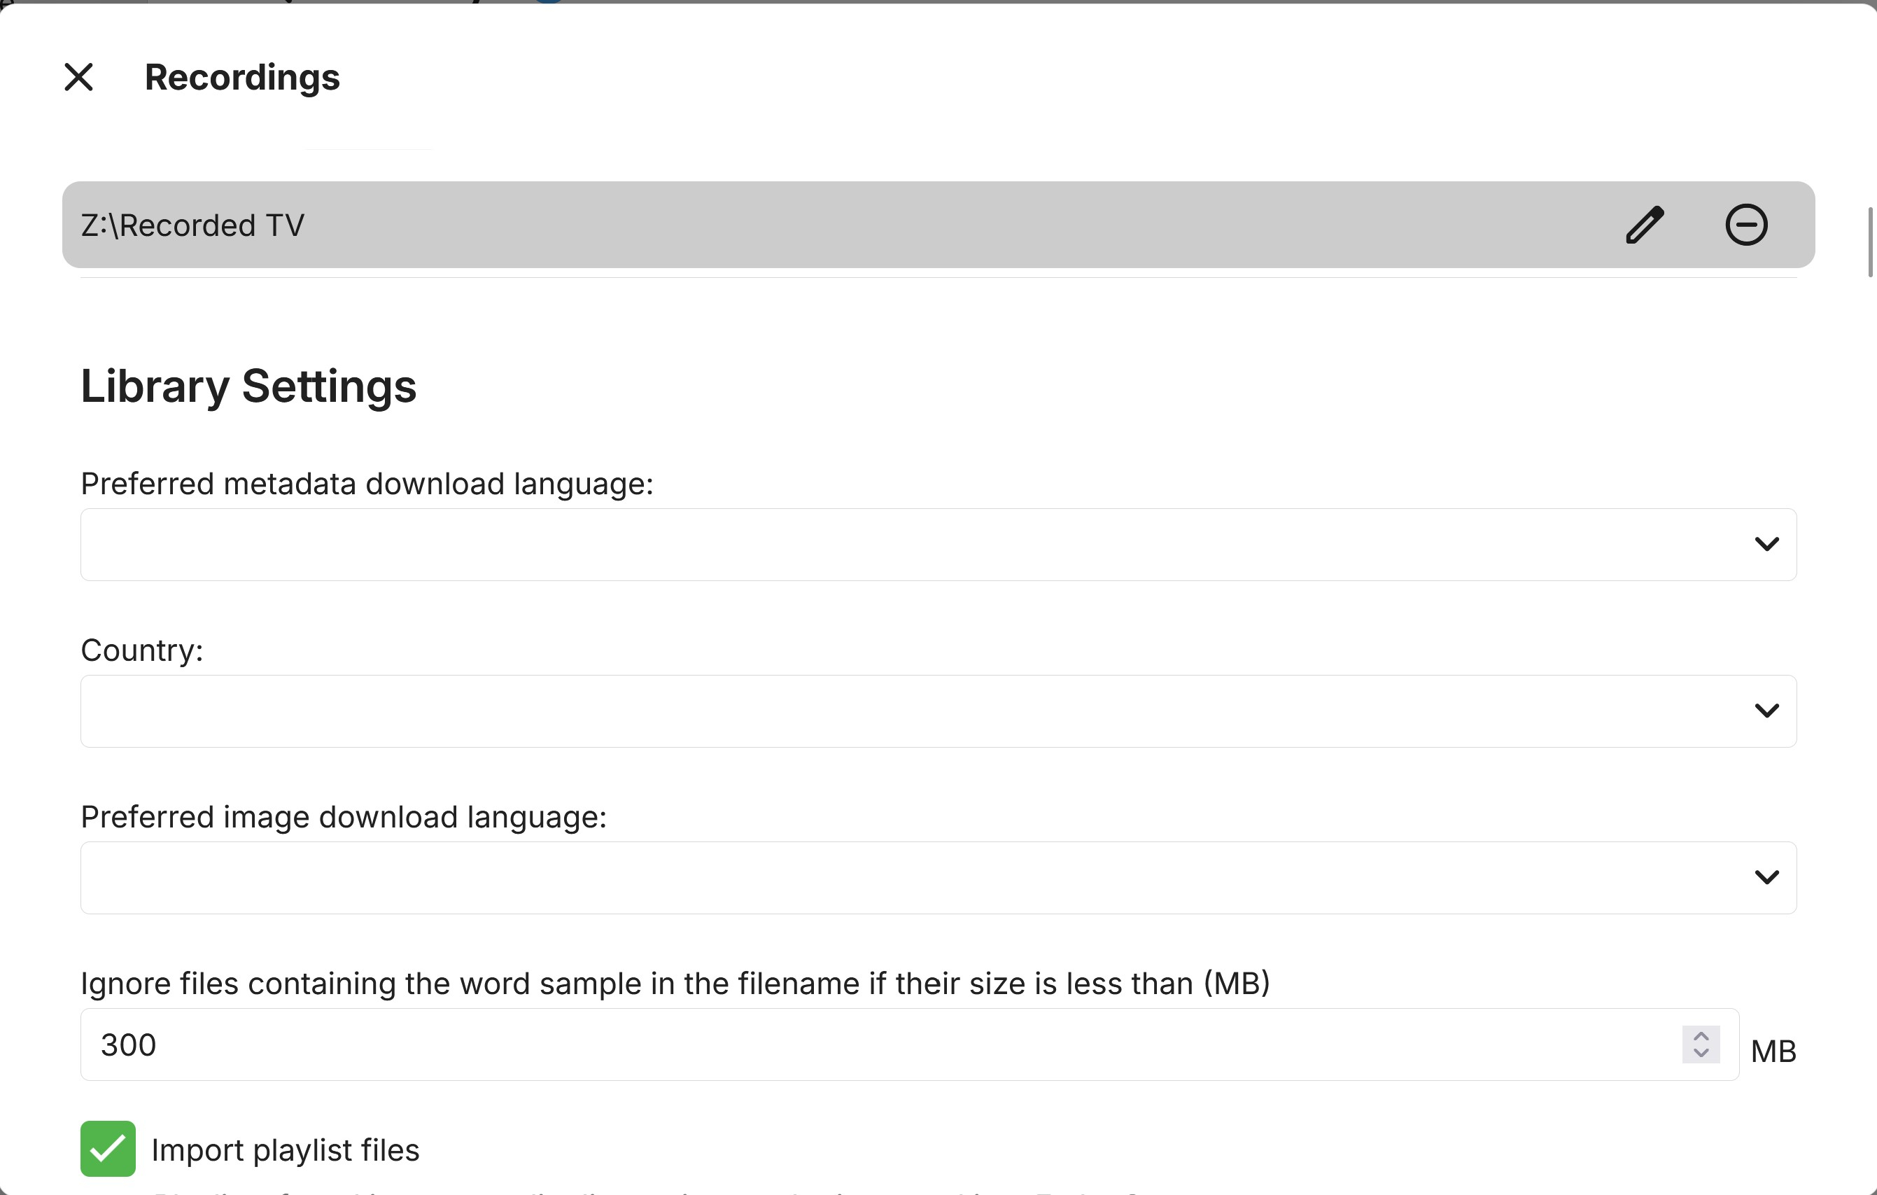
Task: Open the Country dropdown
Action: point(897,711)
